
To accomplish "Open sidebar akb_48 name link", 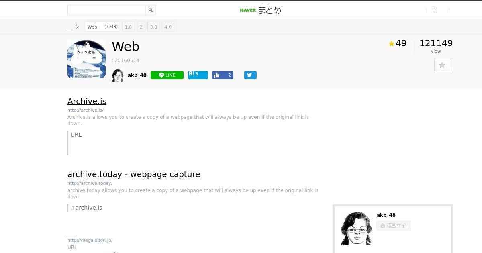I will pyautogui.click(x=386, y=215).
